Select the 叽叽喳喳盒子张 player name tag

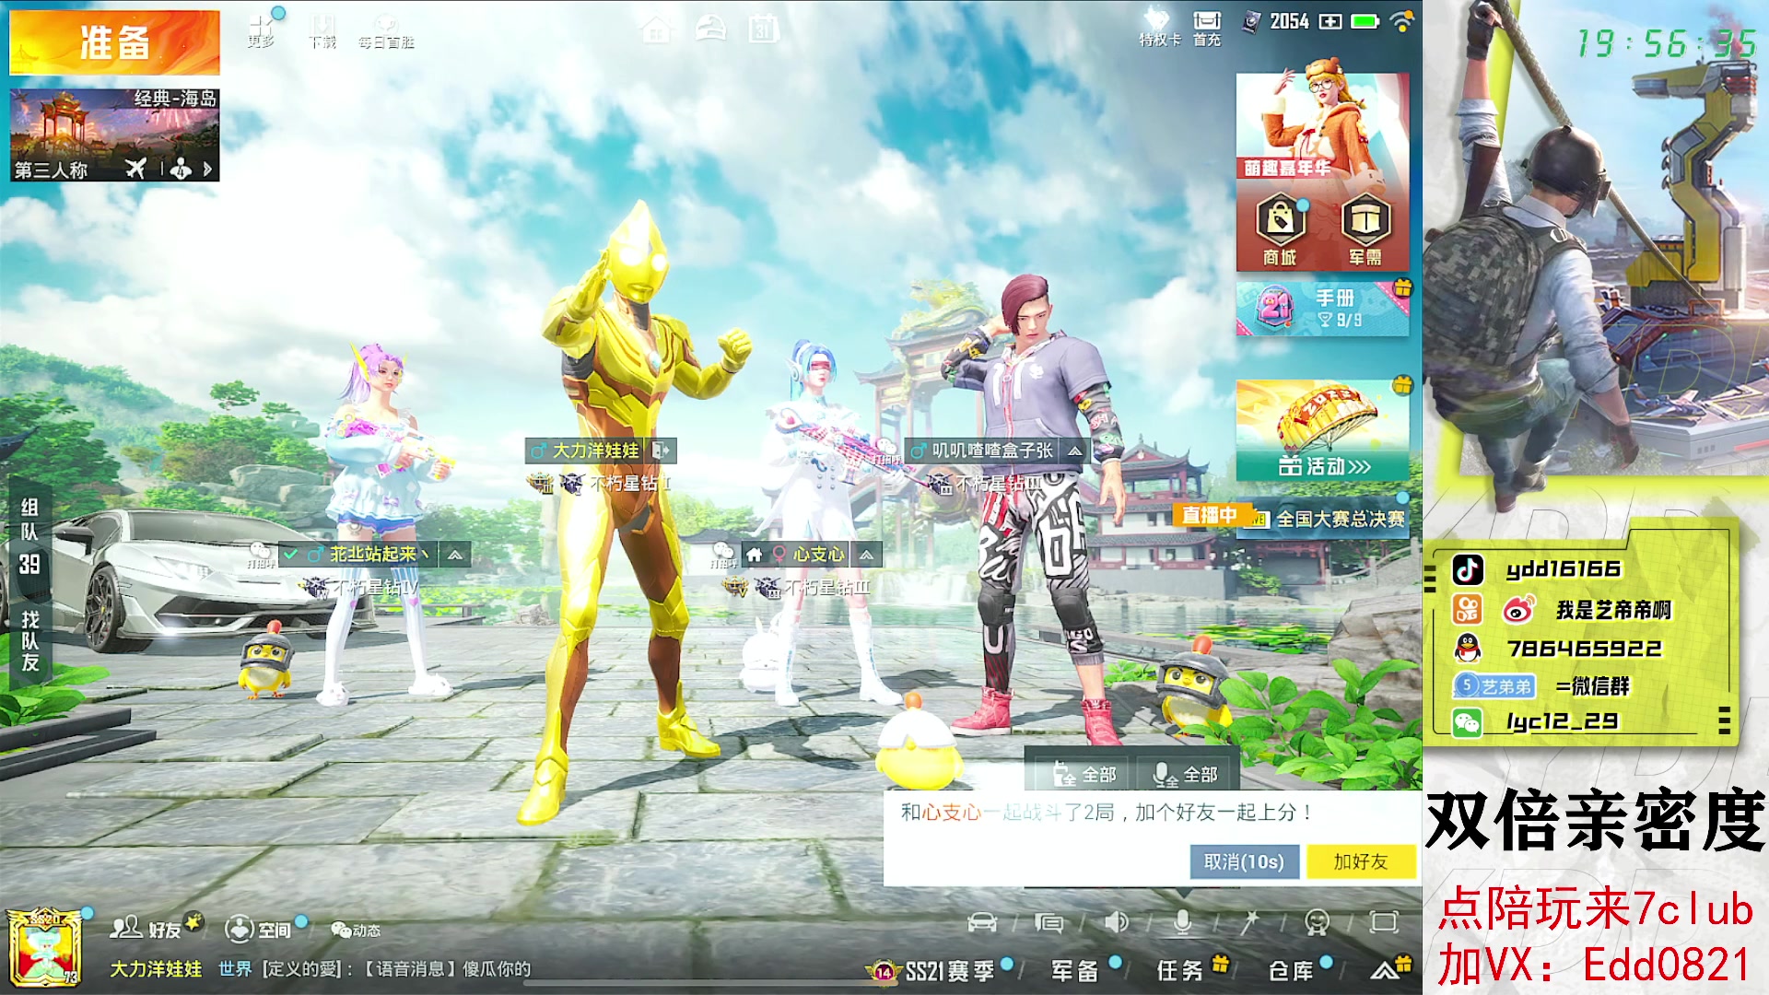[x=984, y=451]
